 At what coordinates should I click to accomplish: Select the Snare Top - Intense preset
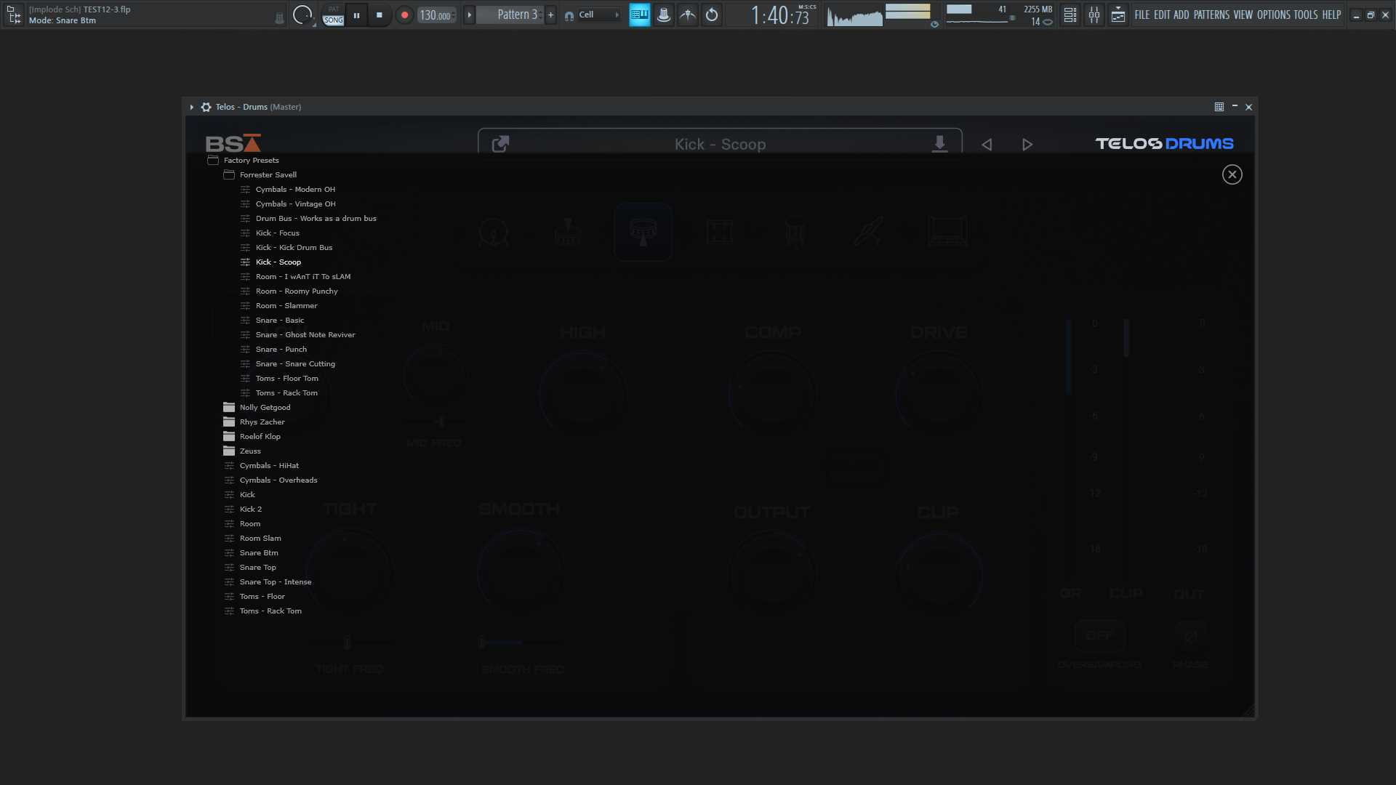276,582
